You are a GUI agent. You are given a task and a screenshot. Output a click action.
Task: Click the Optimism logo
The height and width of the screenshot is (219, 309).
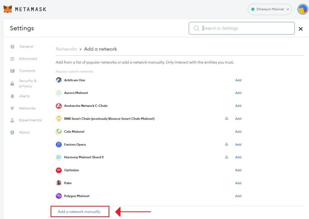(59, 170)
